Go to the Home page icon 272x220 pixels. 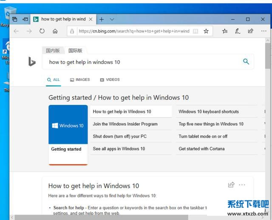click(55, 31)
